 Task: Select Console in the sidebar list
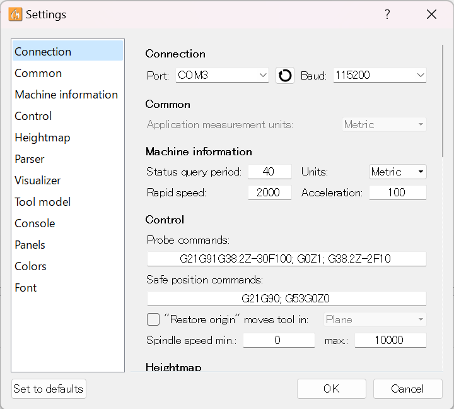coord(67,223)
